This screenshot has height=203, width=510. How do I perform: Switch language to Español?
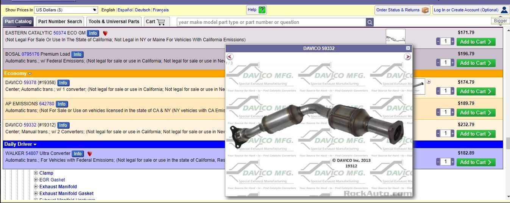(x=125, y=10)
